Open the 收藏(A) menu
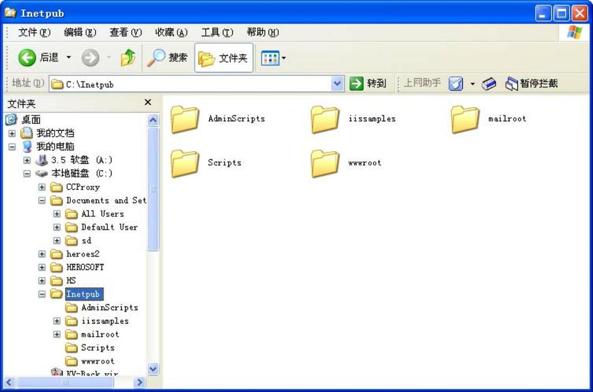The height and width of the screenshot is (392, 593). tap(171, 33)
